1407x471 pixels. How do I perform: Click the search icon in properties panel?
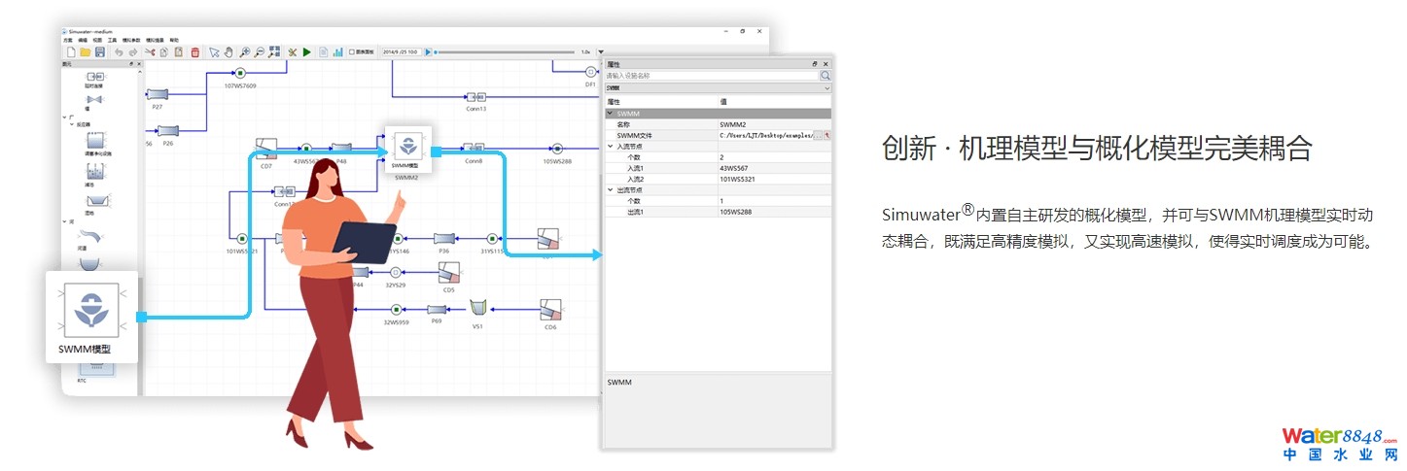coord(826,75)
